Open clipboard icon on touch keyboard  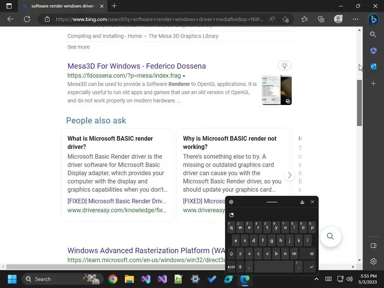(231, 215)
